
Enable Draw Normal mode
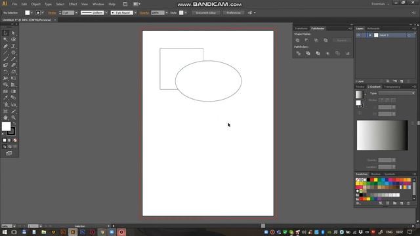(5, 147)
